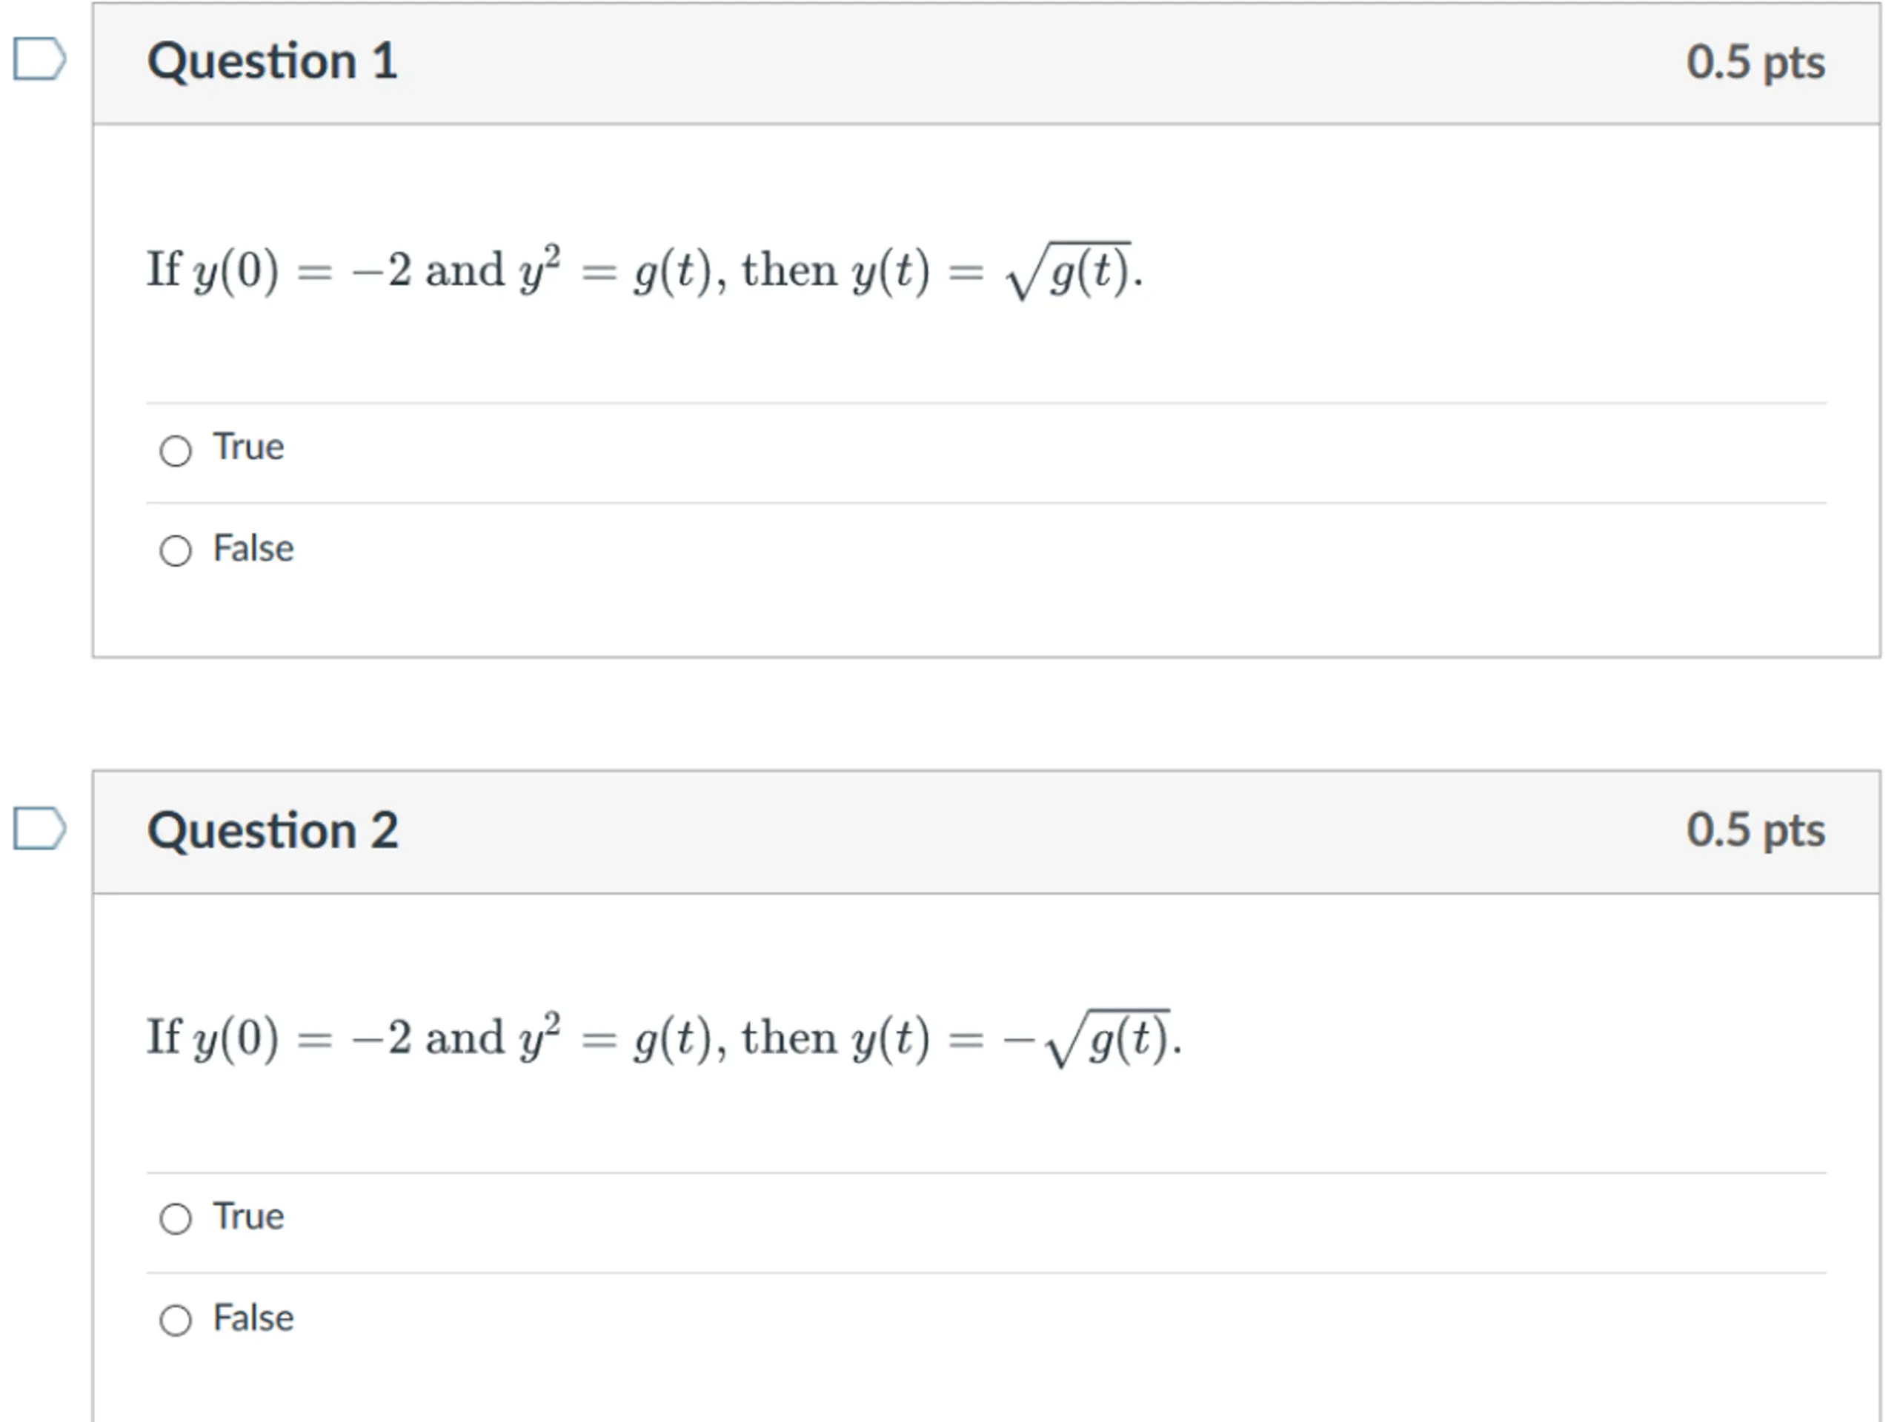
Task: Flag Question 2 using the bookmark icon
Action: coord(39,828)
